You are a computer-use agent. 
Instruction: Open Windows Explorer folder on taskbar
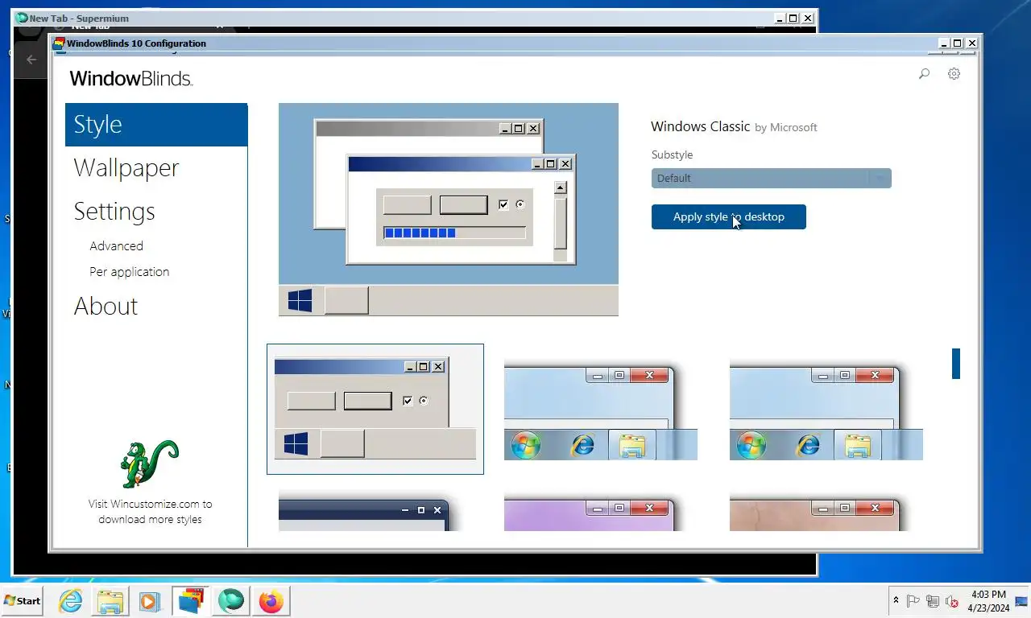(x=110, y=601)
